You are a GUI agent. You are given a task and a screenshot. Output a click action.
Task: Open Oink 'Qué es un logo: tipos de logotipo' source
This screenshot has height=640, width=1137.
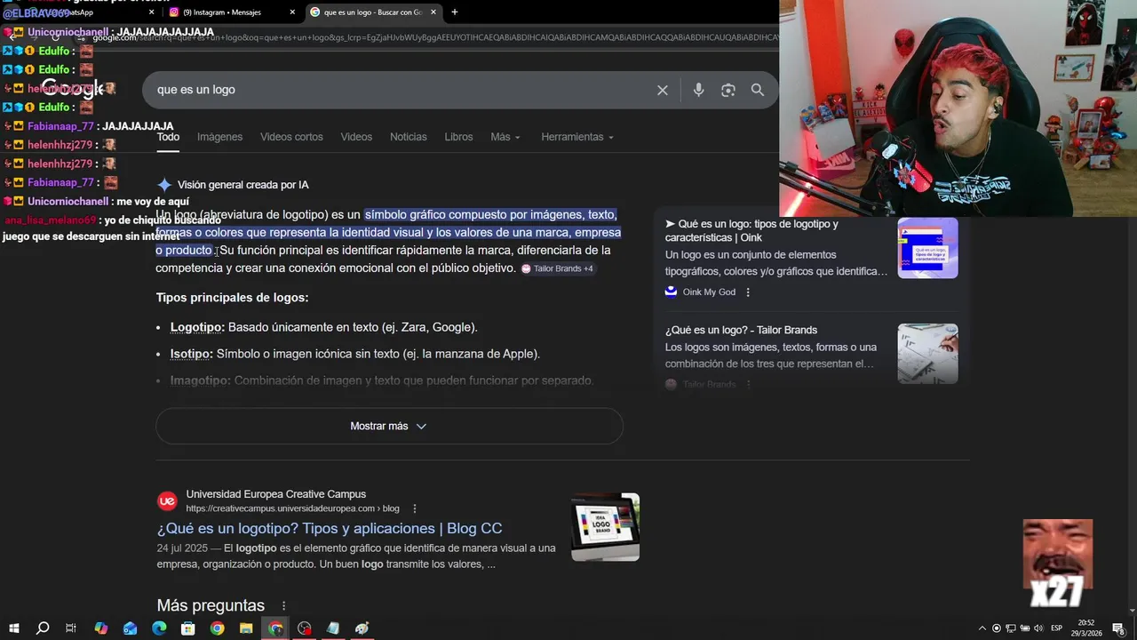[x=751, y=230]
